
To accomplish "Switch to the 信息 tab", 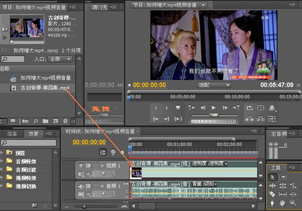I will click(x=12, y=134).
